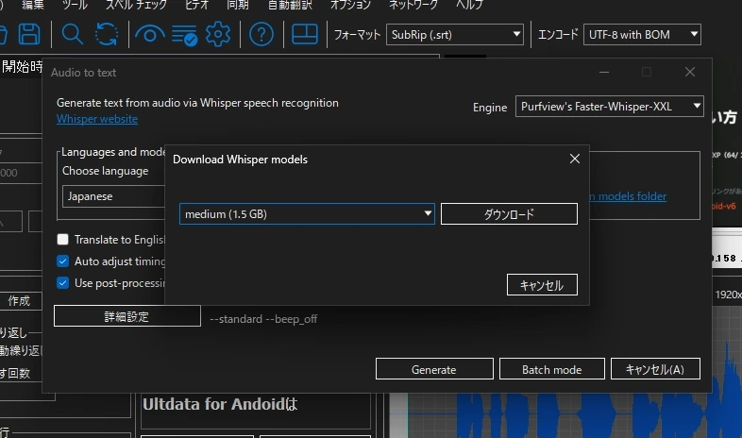Screen dimensions: 742x438
Task: Open the オプション menu
Action: [350, 5]
